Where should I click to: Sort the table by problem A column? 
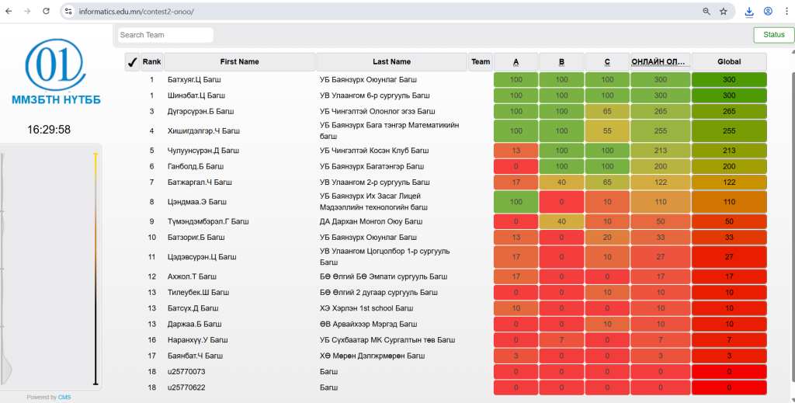pyautogui.click(x=516, y=62)
